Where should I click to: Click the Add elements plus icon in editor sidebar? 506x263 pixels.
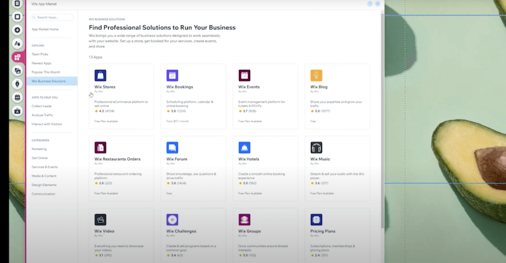click(17, 30)
